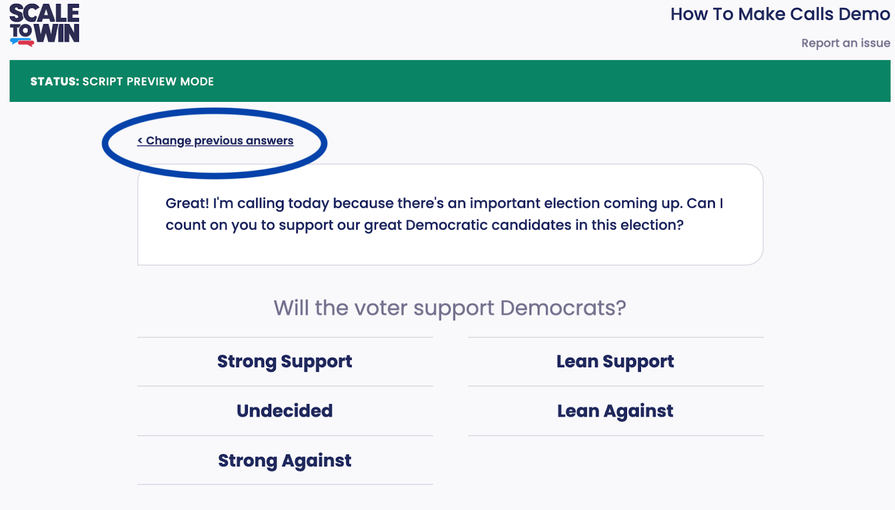This screenshot has height=510, width=895.
Task: Click the script line mentioning Democratic candidates
Action: click(x=425, y=225)
